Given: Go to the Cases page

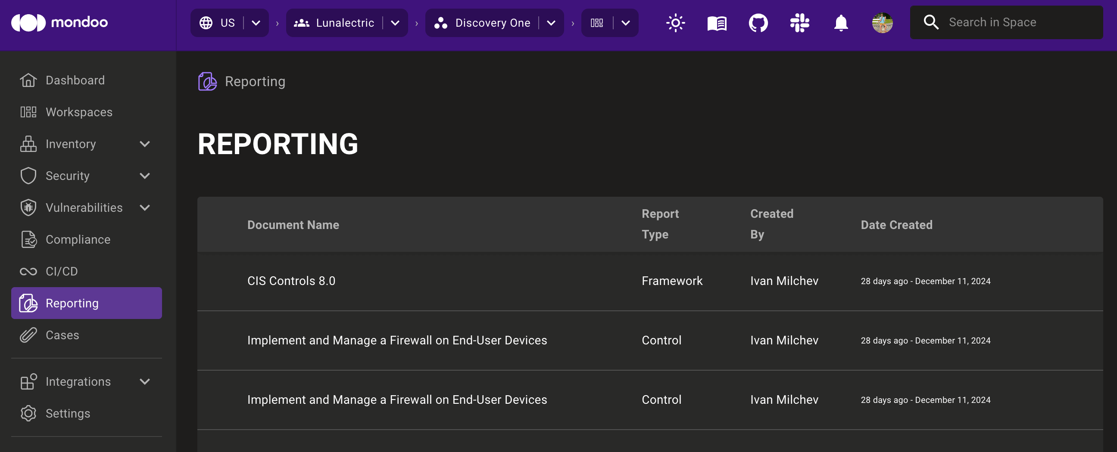Looking at the screenshot, I should (x=62, y=334).
